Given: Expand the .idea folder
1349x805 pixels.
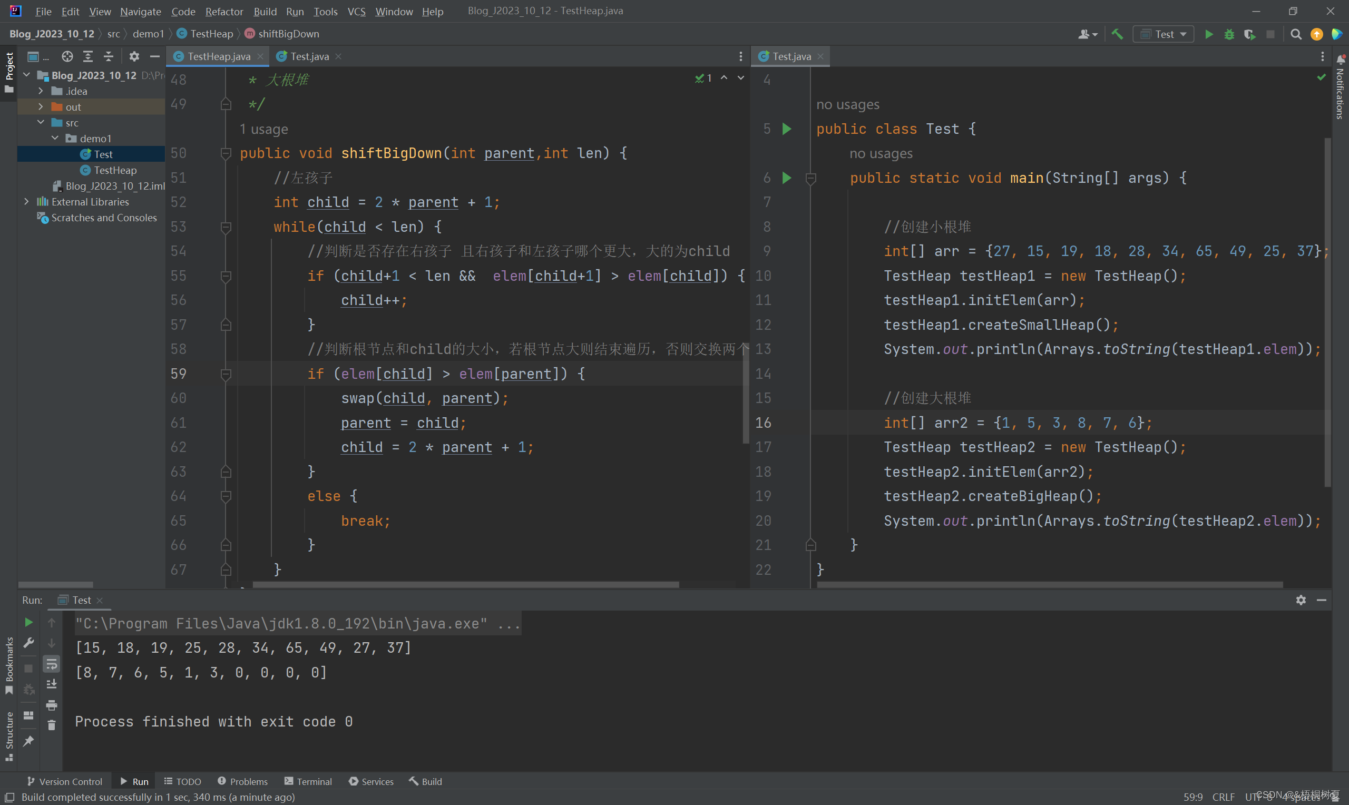Looking at the screenshot, I should click(x=41, y=91).
